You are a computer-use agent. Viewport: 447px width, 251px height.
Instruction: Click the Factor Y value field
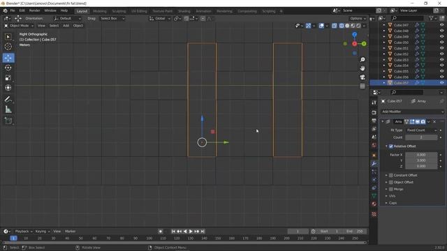(421, 160)
